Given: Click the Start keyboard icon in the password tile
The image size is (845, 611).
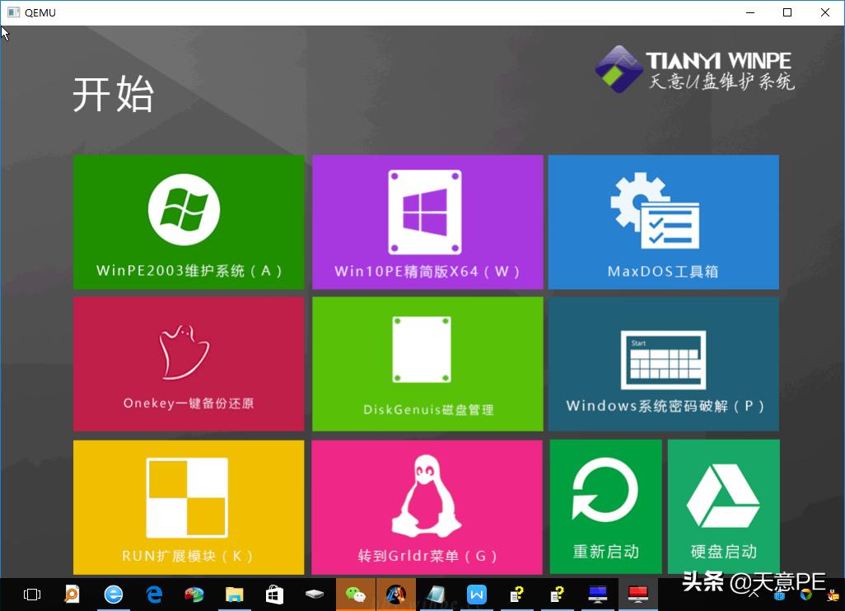Looking at the screenshot, I should tap(663, 360).
